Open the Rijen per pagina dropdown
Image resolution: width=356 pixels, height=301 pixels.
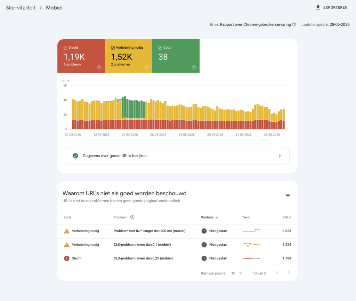coord(237,273)
